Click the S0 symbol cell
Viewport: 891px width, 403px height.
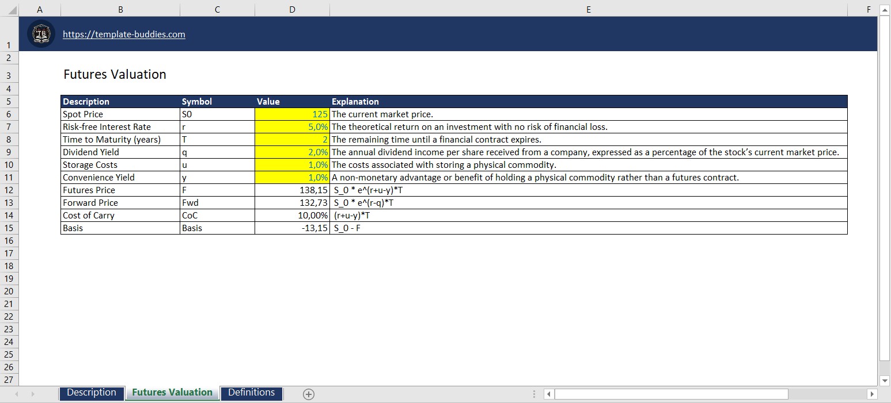point(217,114)
